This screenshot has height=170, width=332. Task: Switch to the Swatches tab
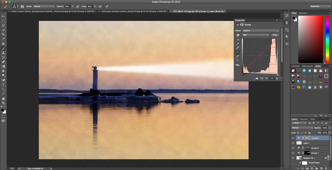coord(303,13)
